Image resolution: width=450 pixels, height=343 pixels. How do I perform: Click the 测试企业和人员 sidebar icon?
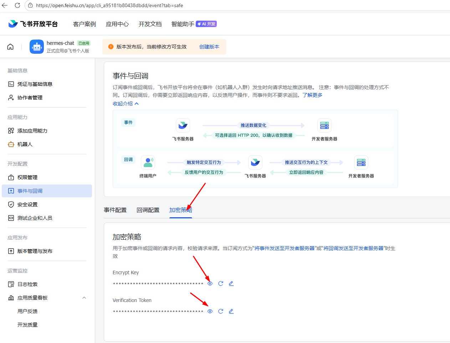11,218
